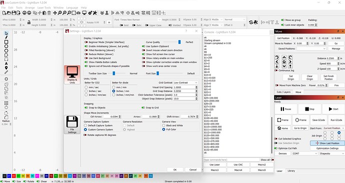Switch to the Library tab
This screenshot has width=345, height=183.
(291, 170)
